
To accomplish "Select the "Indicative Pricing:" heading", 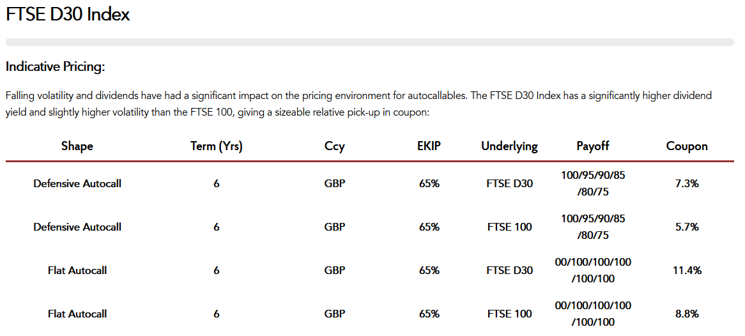I will [x=55, y=66].
